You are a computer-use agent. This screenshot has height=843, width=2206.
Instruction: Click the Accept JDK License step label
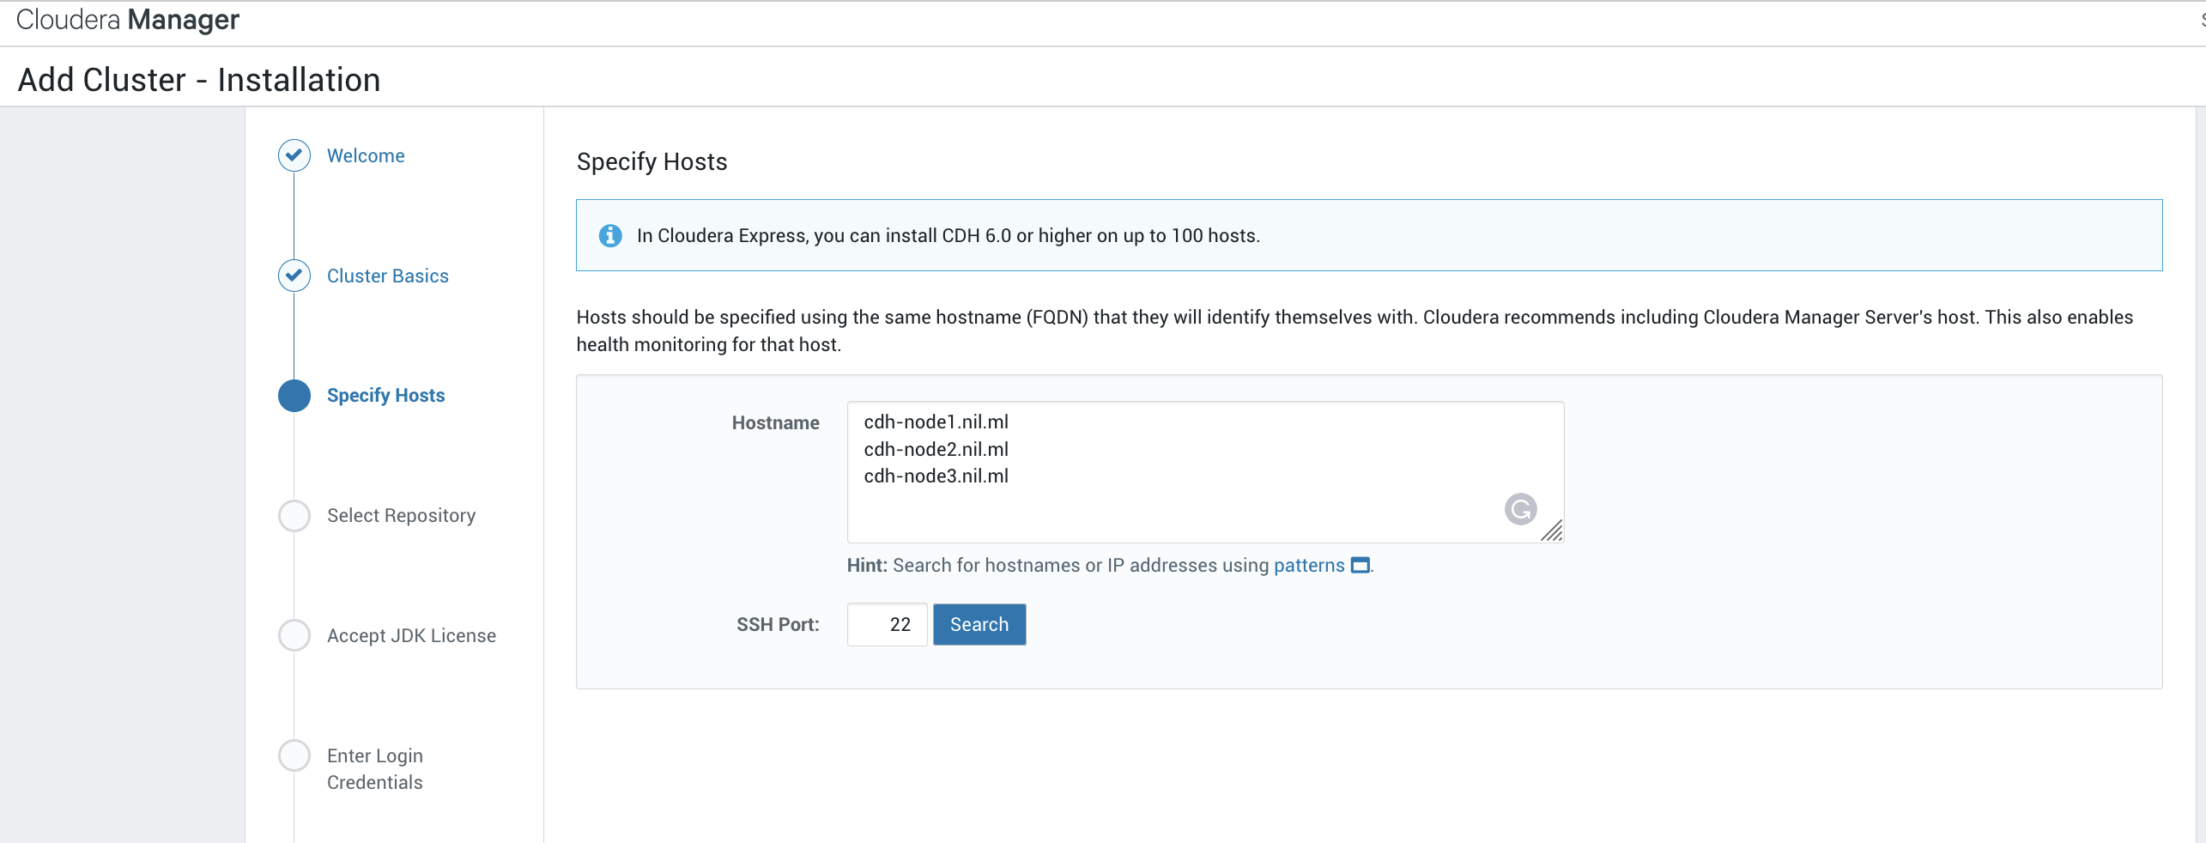412,635
